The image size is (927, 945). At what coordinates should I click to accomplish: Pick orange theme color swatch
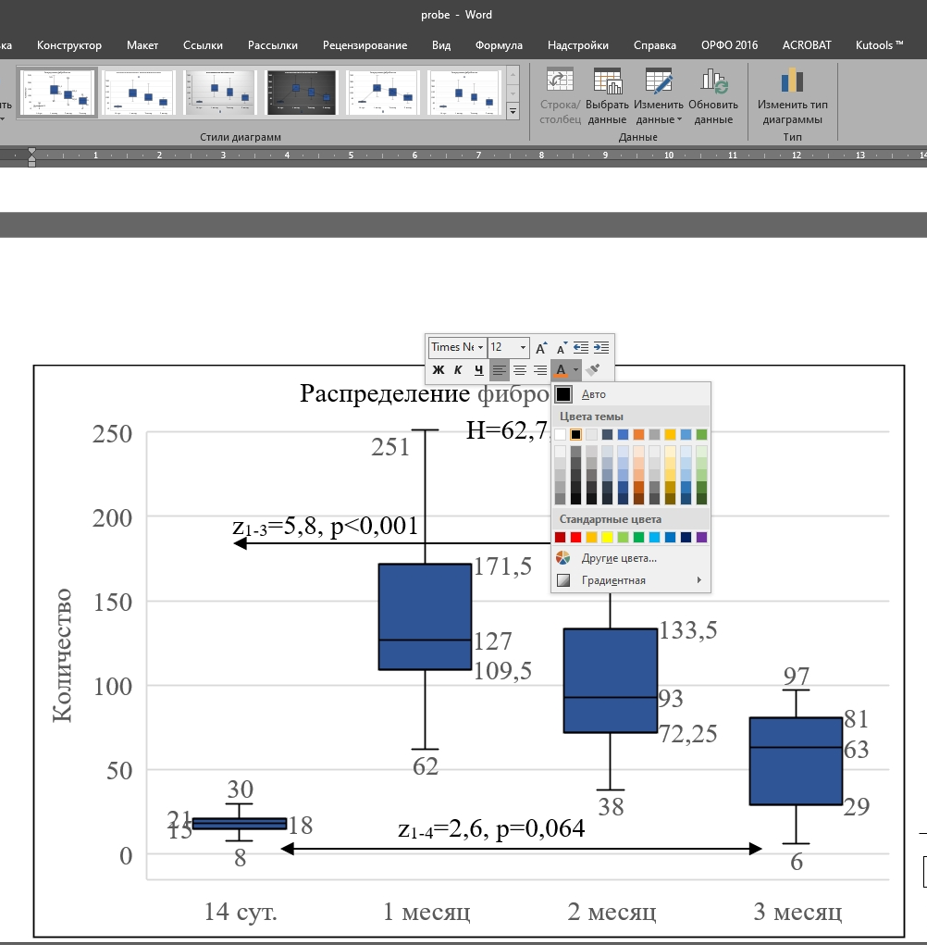[x=638, y=434]
